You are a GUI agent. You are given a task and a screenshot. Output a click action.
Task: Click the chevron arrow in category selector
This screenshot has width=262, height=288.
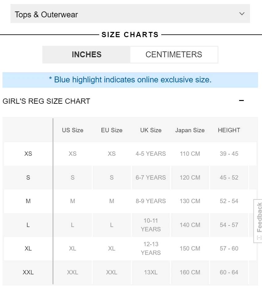242,14
